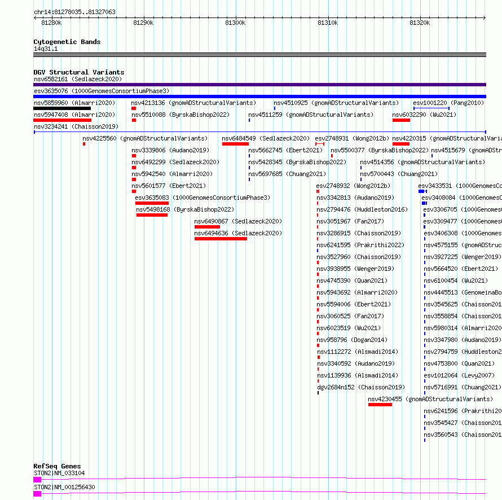
Task: Open nsv2794476 (Huddleston2016) label
Action: [362, 209]
